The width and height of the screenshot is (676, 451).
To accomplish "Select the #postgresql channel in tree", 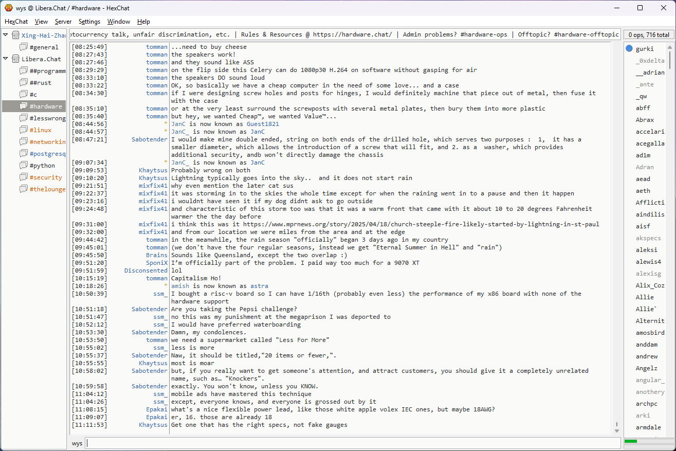I will coord(47,154).
